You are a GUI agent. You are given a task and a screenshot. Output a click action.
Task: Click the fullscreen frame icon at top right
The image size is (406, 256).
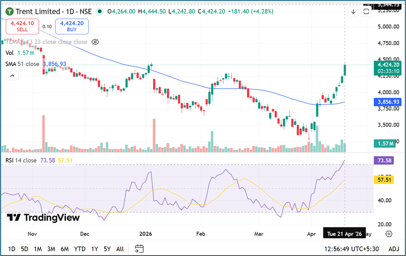[366, 12]
